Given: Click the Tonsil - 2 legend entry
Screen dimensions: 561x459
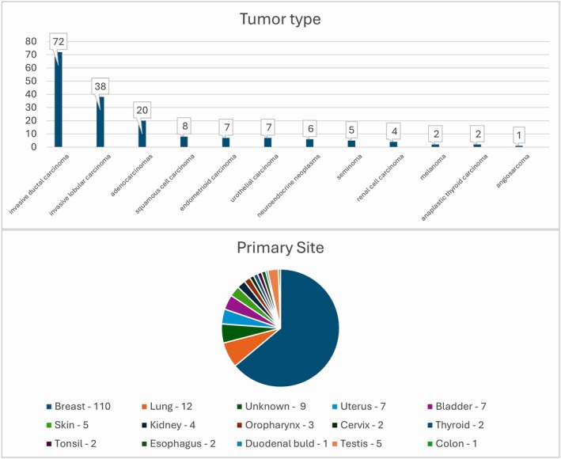Looking at the screenshot, I should 71,444.
